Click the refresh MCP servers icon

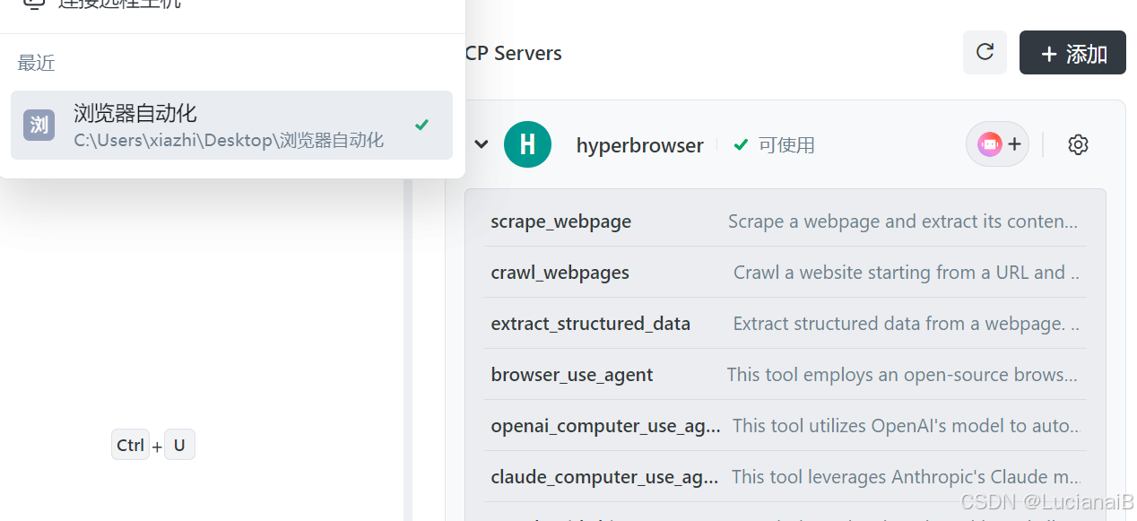[985, 53]
